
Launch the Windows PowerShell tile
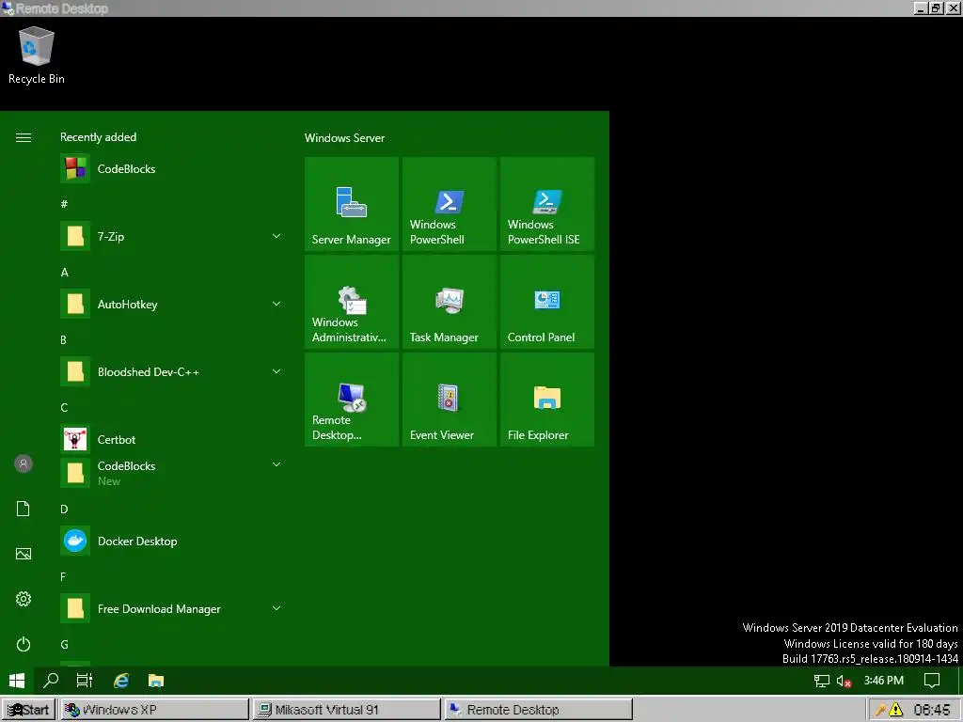[x=449, y=204]
